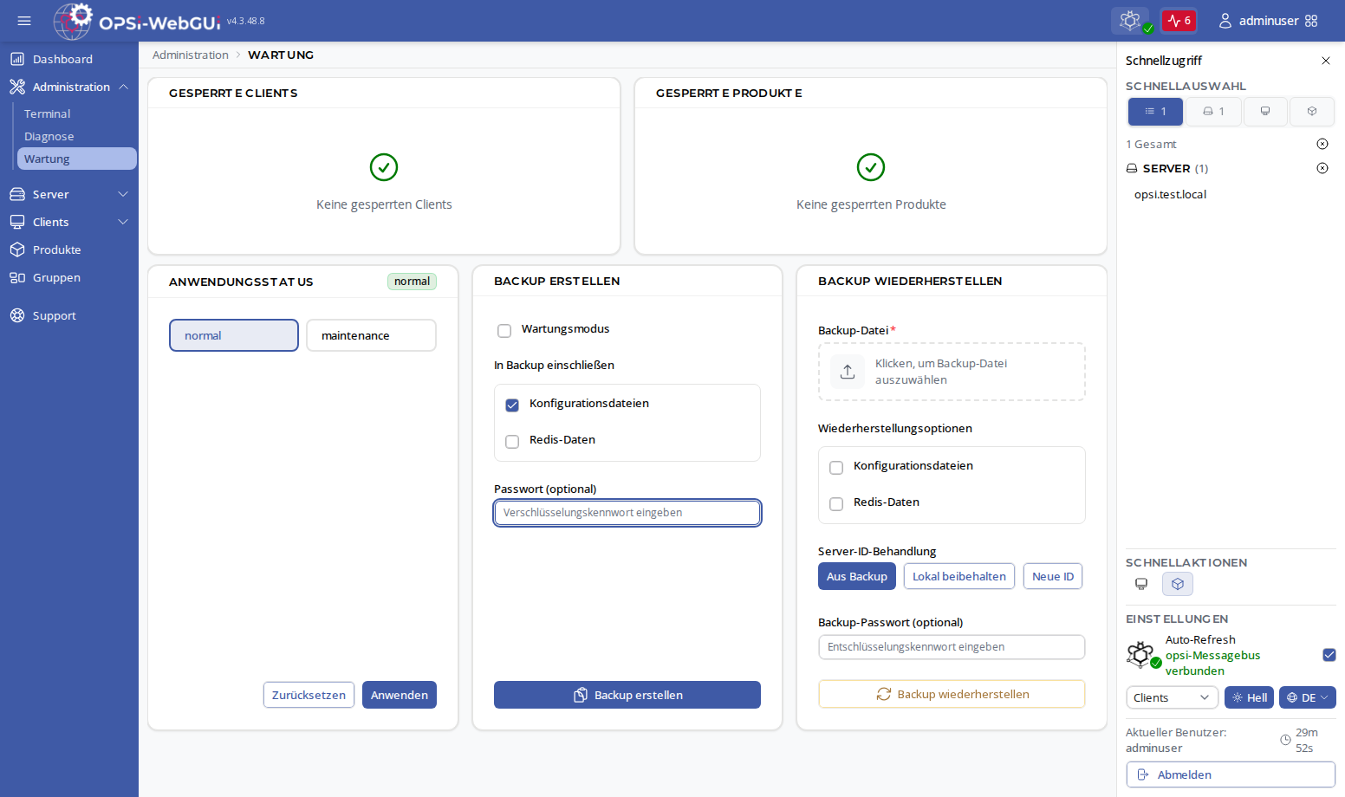Toggle the quick access grid icon beside adminuser
Screen dimensions: 1345x797
point(1311,21)
